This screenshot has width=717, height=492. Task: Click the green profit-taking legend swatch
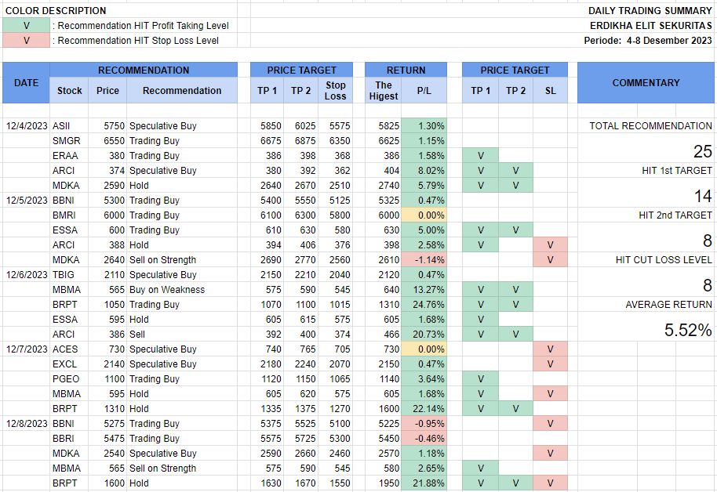pos(27,26)
